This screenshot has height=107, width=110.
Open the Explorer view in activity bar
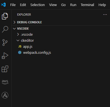coord(5,16)
